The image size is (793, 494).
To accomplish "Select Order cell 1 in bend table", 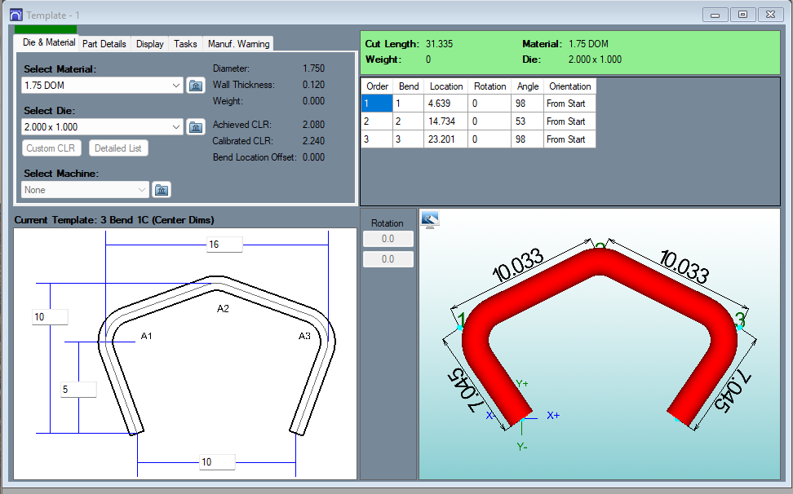I will click(377, 104).
